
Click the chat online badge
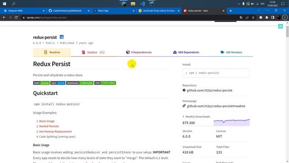point(105,83)
